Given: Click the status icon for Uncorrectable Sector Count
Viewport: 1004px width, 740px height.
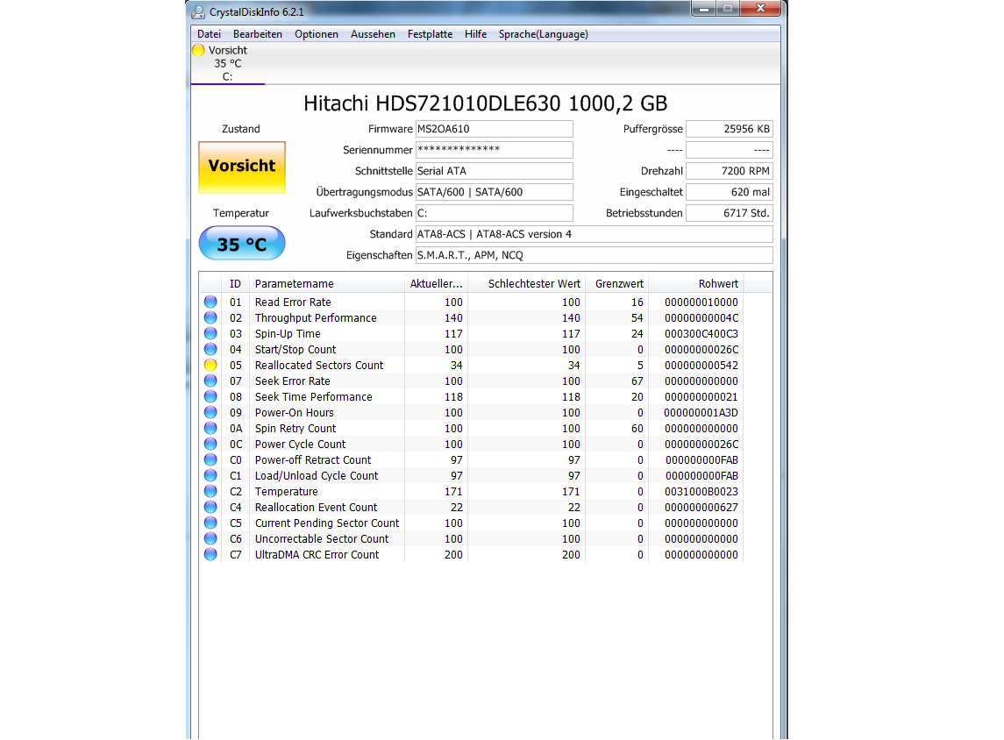Looking at the screenshot, I should click(x=210, y=538).
